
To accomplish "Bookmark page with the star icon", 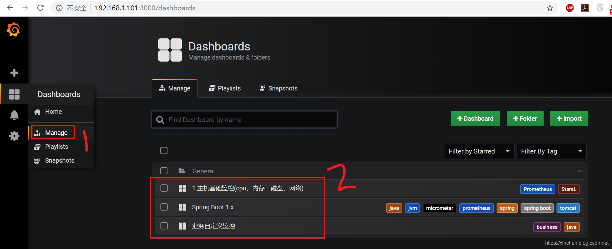I will coord(550,8).
